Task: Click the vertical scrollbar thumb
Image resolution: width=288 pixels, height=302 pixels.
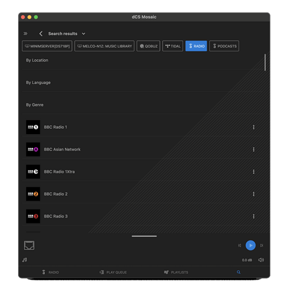Action: [x=265, y=62]
